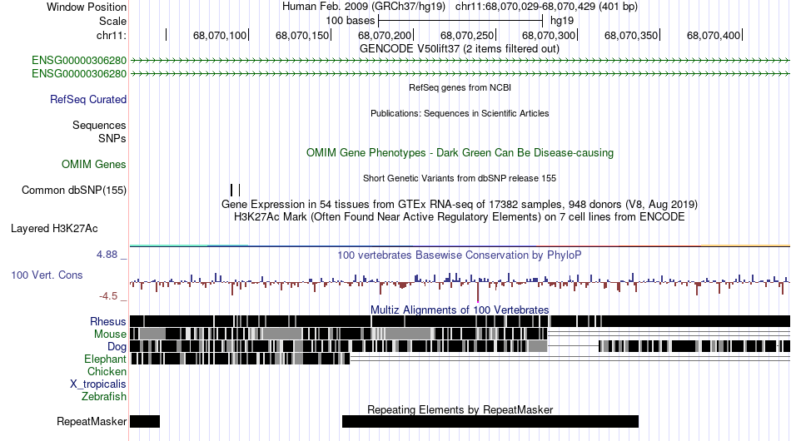Open the 100 Vert. Cons track label
This screenshot has height=441, width=791.
[47, 275]
